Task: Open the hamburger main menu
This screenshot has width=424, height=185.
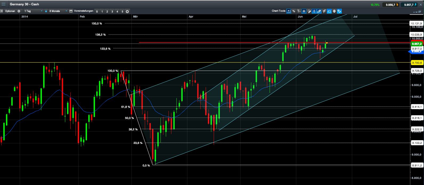Action: click(x=3, y=4)
